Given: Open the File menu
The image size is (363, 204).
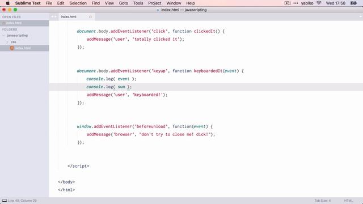Looking at the screenshot, I should [x=49, y=3].
